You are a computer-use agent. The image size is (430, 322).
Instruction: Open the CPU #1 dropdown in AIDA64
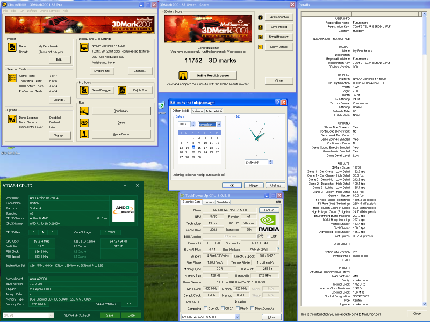coord(51,316)
